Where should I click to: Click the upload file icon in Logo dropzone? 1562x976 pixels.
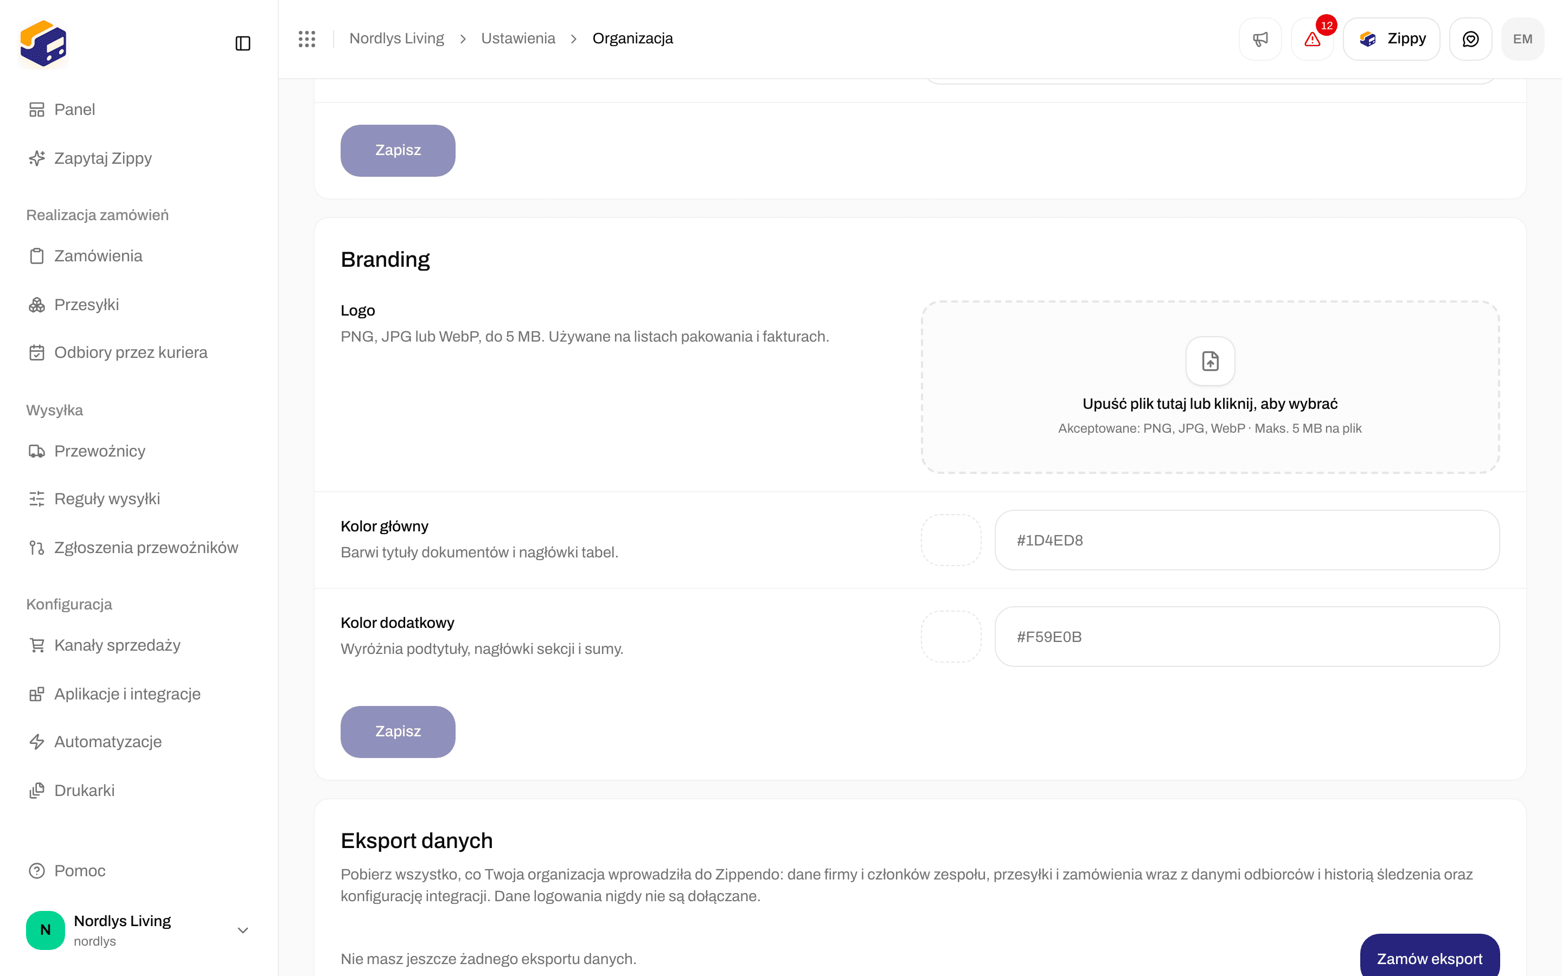click(x=1210, y=361)
